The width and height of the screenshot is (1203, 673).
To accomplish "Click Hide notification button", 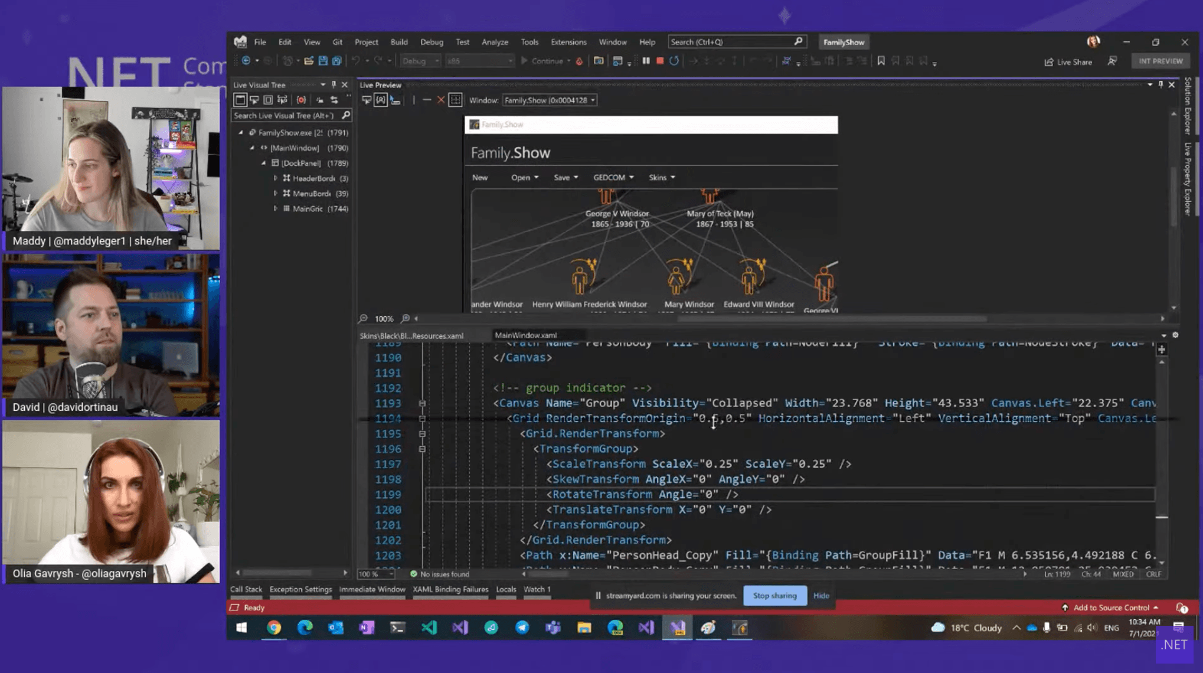I will click(820, 595).
